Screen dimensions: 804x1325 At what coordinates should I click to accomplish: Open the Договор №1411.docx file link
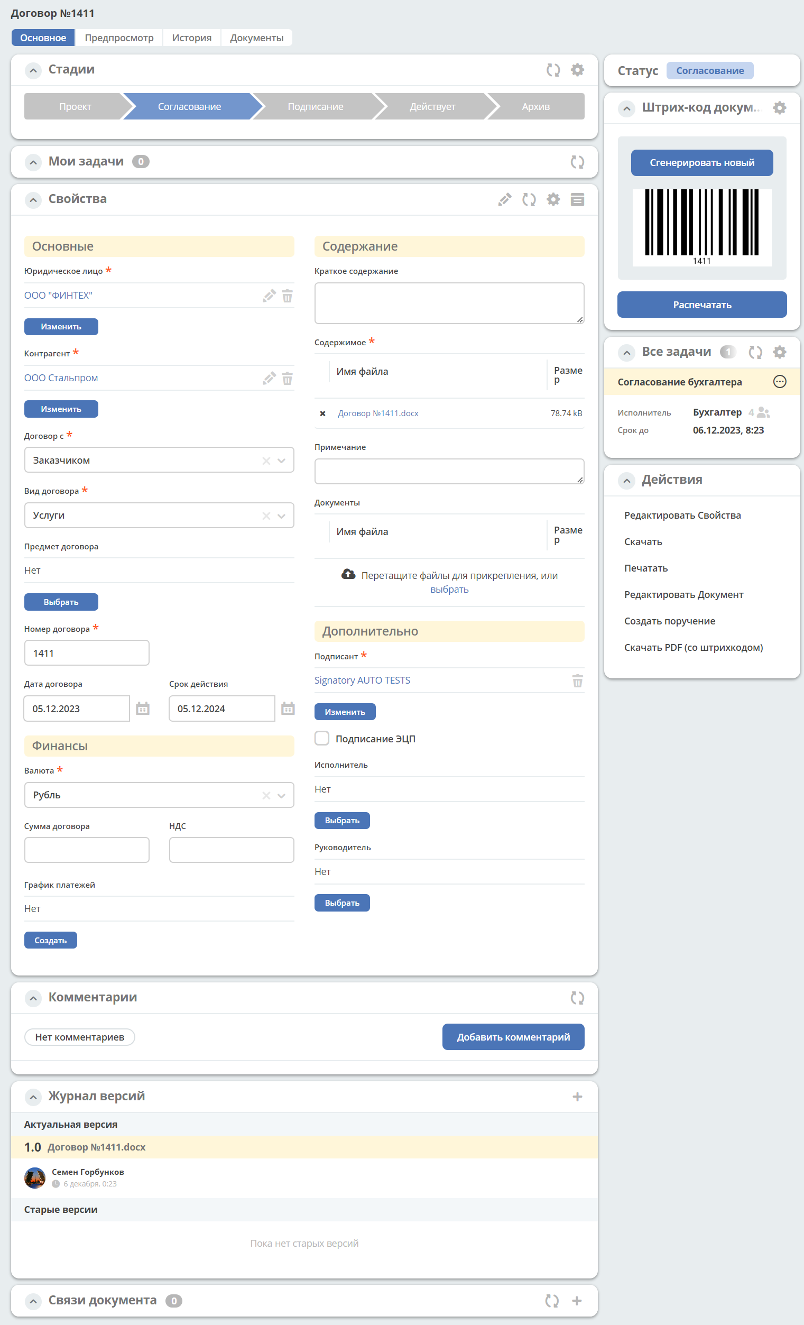[378, 413]
